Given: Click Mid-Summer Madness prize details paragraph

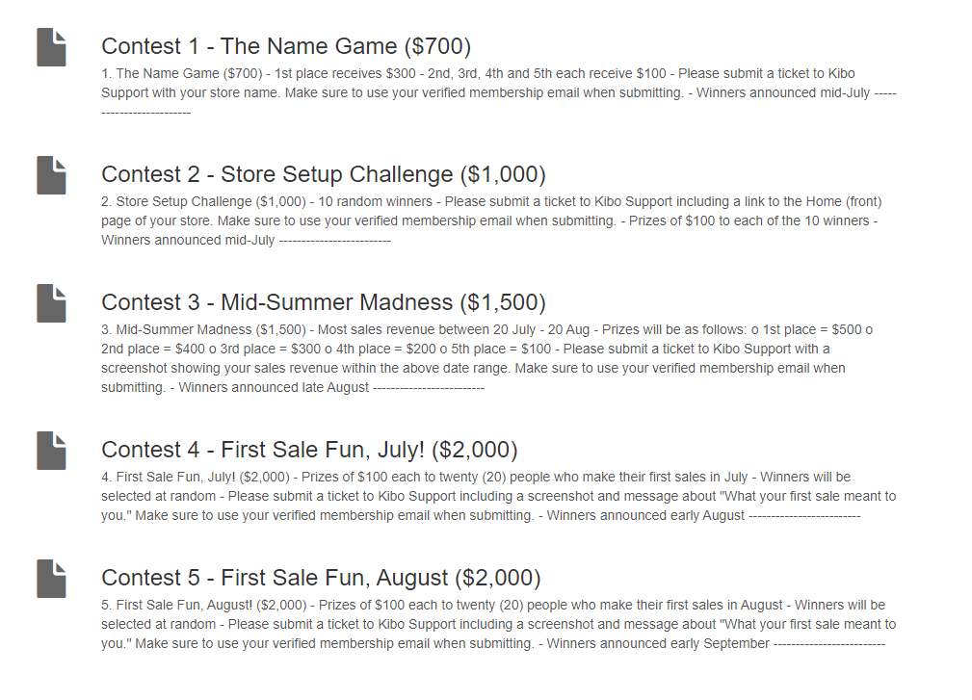Looking at the screenshot, I should (x=487, y=358).
